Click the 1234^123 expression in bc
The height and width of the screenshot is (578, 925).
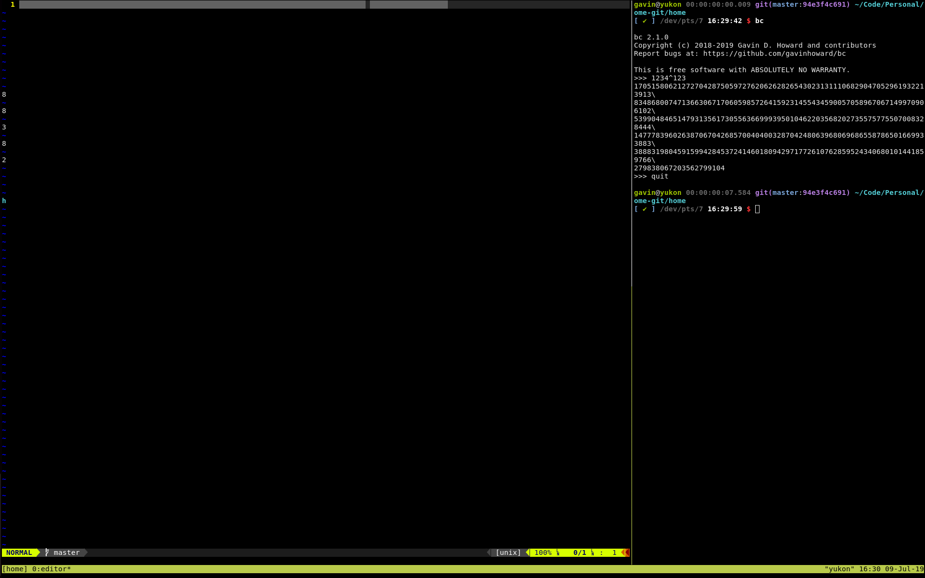(669, 78)
